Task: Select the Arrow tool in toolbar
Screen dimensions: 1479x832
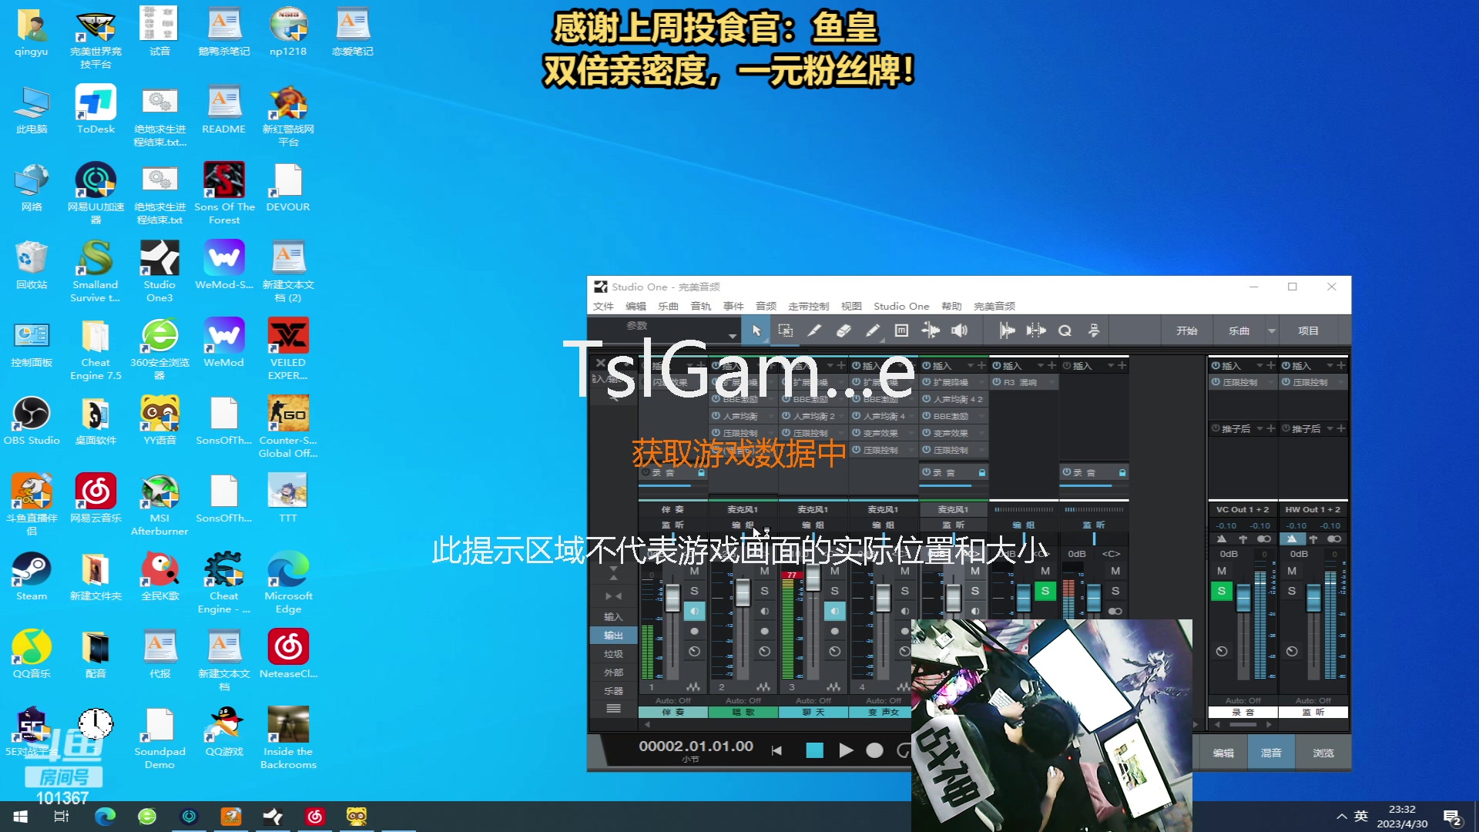Action: [756, 330]
